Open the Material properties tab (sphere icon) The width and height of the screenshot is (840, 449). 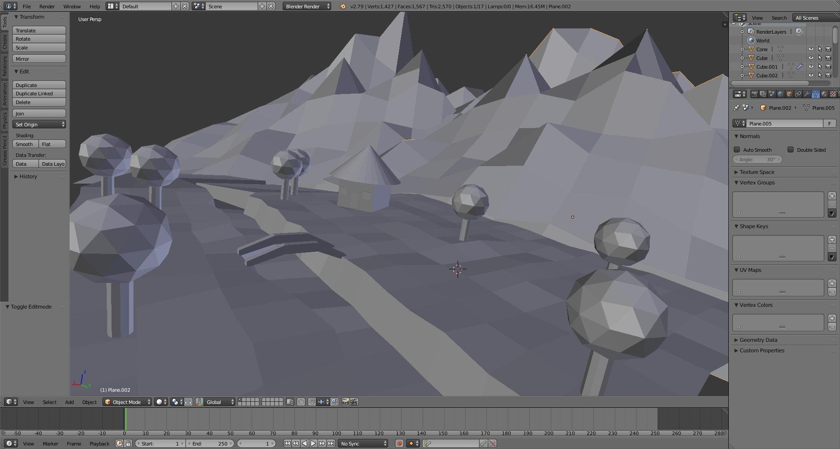(x=824, y=94)
